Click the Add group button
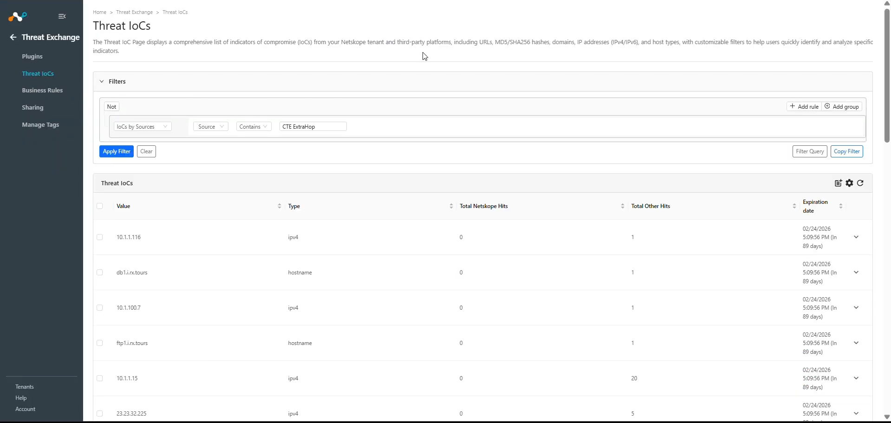This screenshot has width=891, height=423. click(842, 107)
